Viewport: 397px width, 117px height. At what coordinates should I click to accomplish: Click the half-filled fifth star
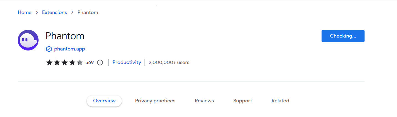[80, 62]
